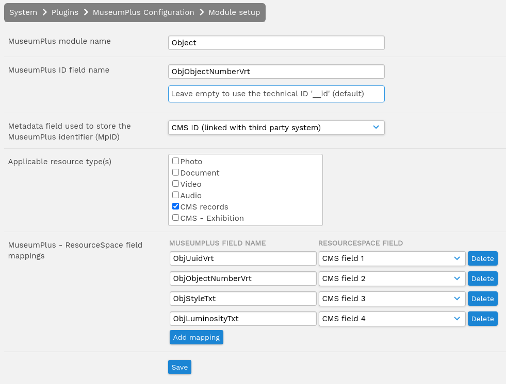The height and width of the screenshot is (384, 506).
Task: Delete the ObjObjectNumberVrt mapping row
Action: click(x=482, y=278)
